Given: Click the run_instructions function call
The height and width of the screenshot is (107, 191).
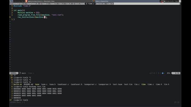Looking at the screenshot, I should tap(31, 17).
